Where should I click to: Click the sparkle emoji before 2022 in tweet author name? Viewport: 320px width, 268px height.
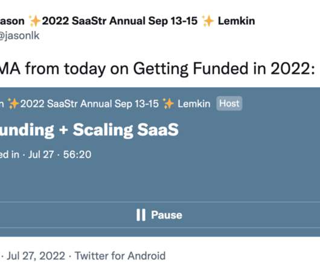click(34, 21)
